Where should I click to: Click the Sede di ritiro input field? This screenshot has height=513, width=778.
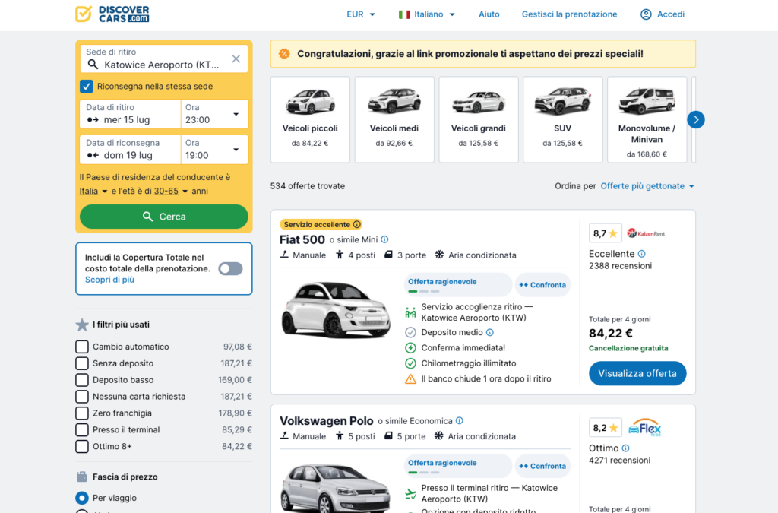coord(164,59)
